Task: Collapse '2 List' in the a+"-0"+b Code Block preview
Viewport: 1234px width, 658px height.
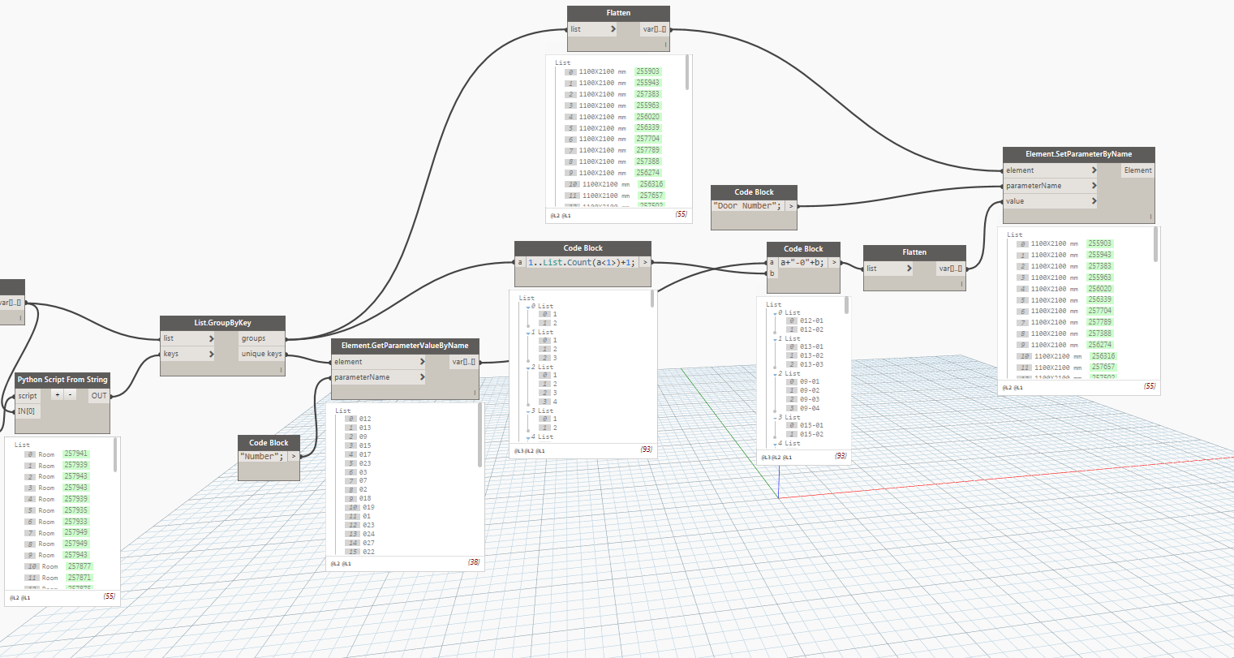Action: [x=775, y=374]
